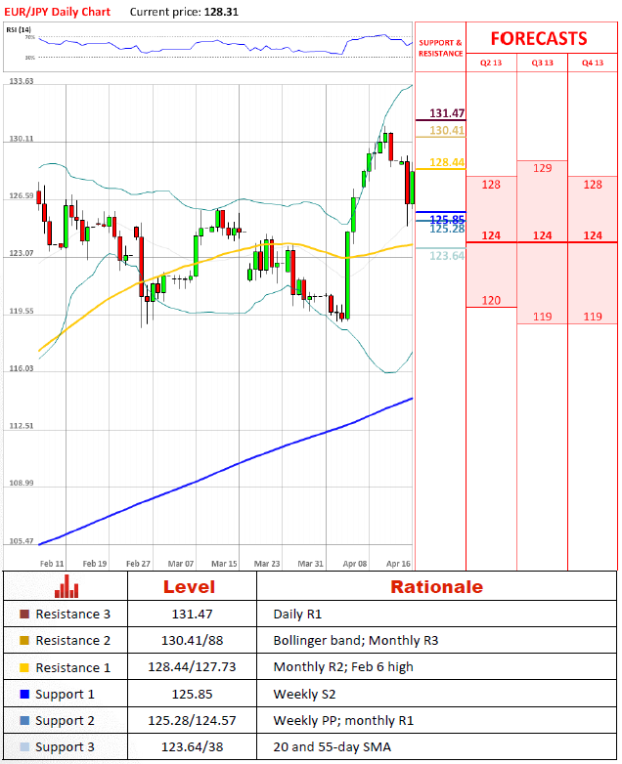Click the Q2 13 median forecast 124
Image resolution: width=622 pixels, height=764 pixels.
pyautogui.click(x=491, y=235)
